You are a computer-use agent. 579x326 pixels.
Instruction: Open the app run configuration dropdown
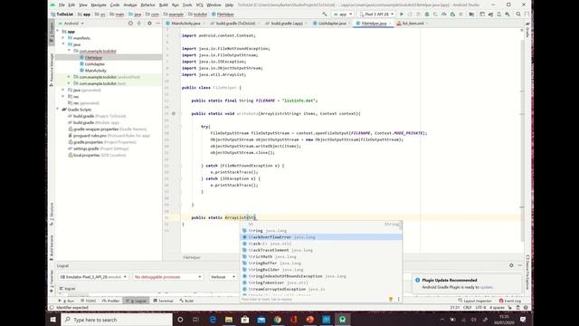tap(343, 14)
